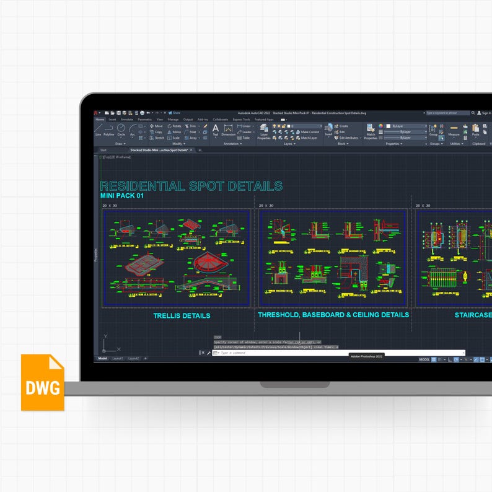Click the Open file icon in quick access toolbar
Screen dimensions: 492x492
point(113,113)
